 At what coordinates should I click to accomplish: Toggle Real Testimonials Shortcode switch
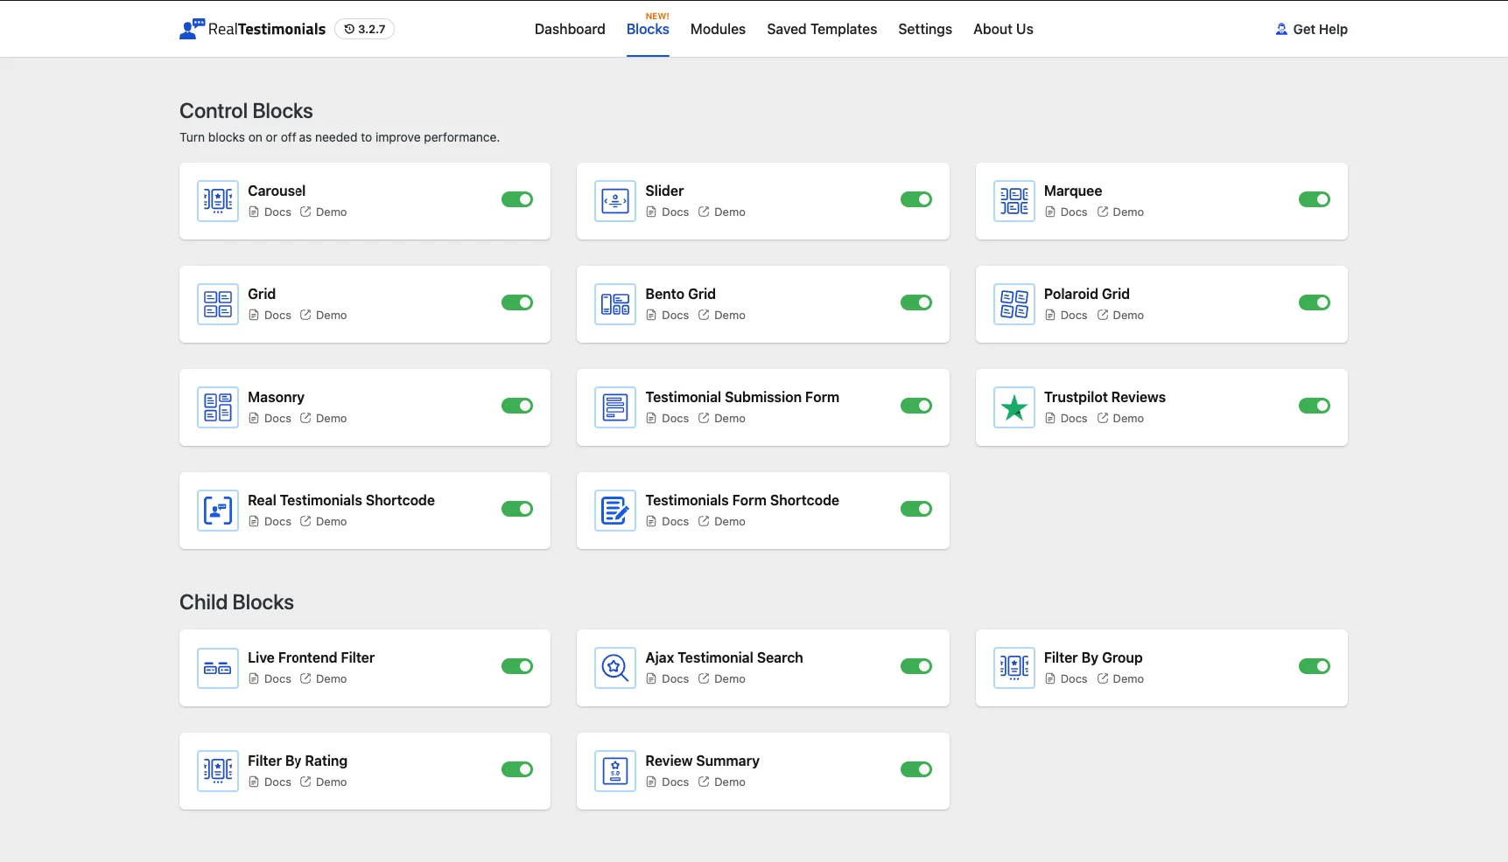pyautogui.click(x=517, y=509)
